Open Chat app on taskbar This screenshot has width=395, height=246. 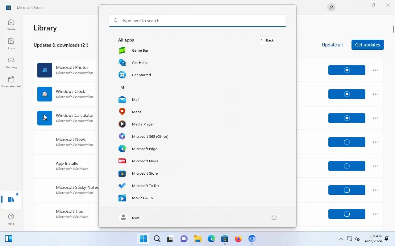(184, 239)
